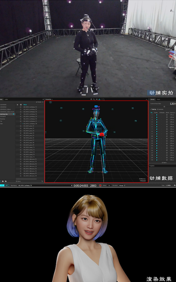Click the Live mode button
Image resolution: width=176 pixels, height=282 pixels.
(x=2, y=185)
